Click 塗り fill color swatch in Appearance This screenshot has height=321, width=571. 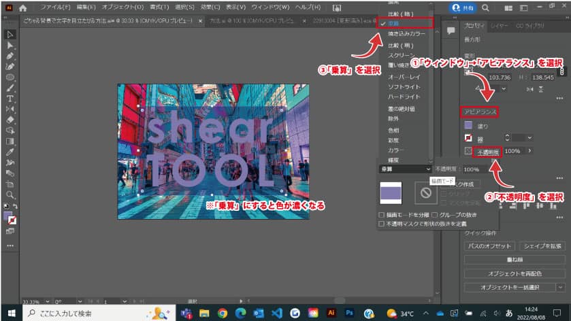tap(468, 125)
